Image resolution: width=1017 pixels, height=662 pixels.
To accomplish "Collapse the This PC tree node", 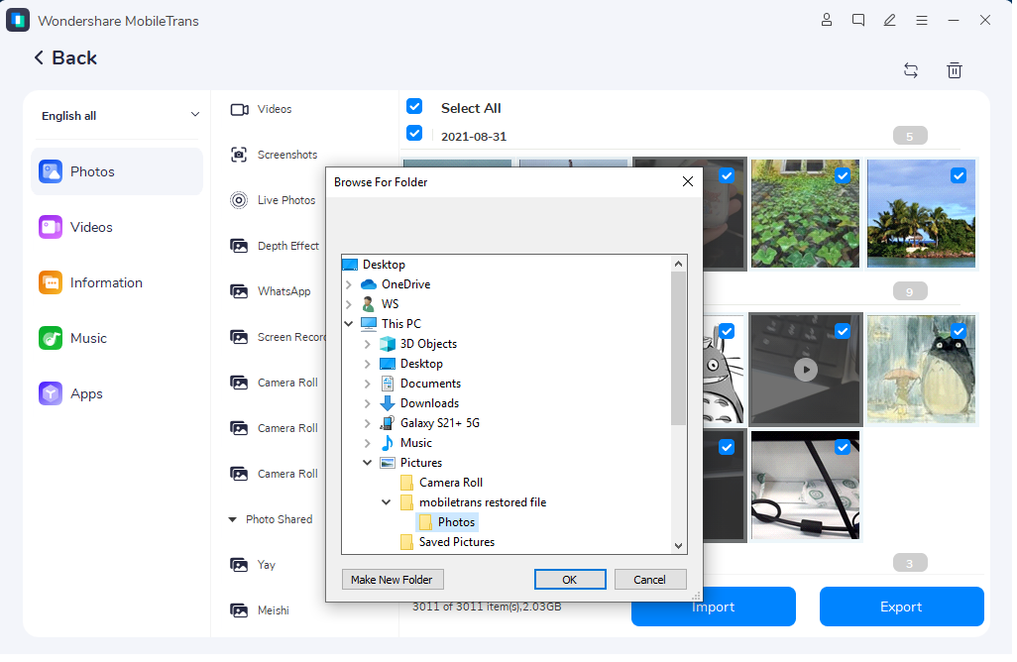I will point(349,324).
